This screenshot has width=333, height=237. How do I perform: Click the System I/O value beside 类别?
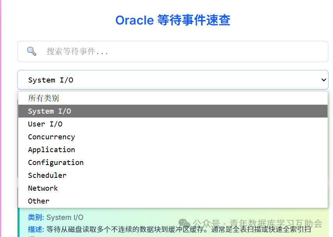pos(65,218)
